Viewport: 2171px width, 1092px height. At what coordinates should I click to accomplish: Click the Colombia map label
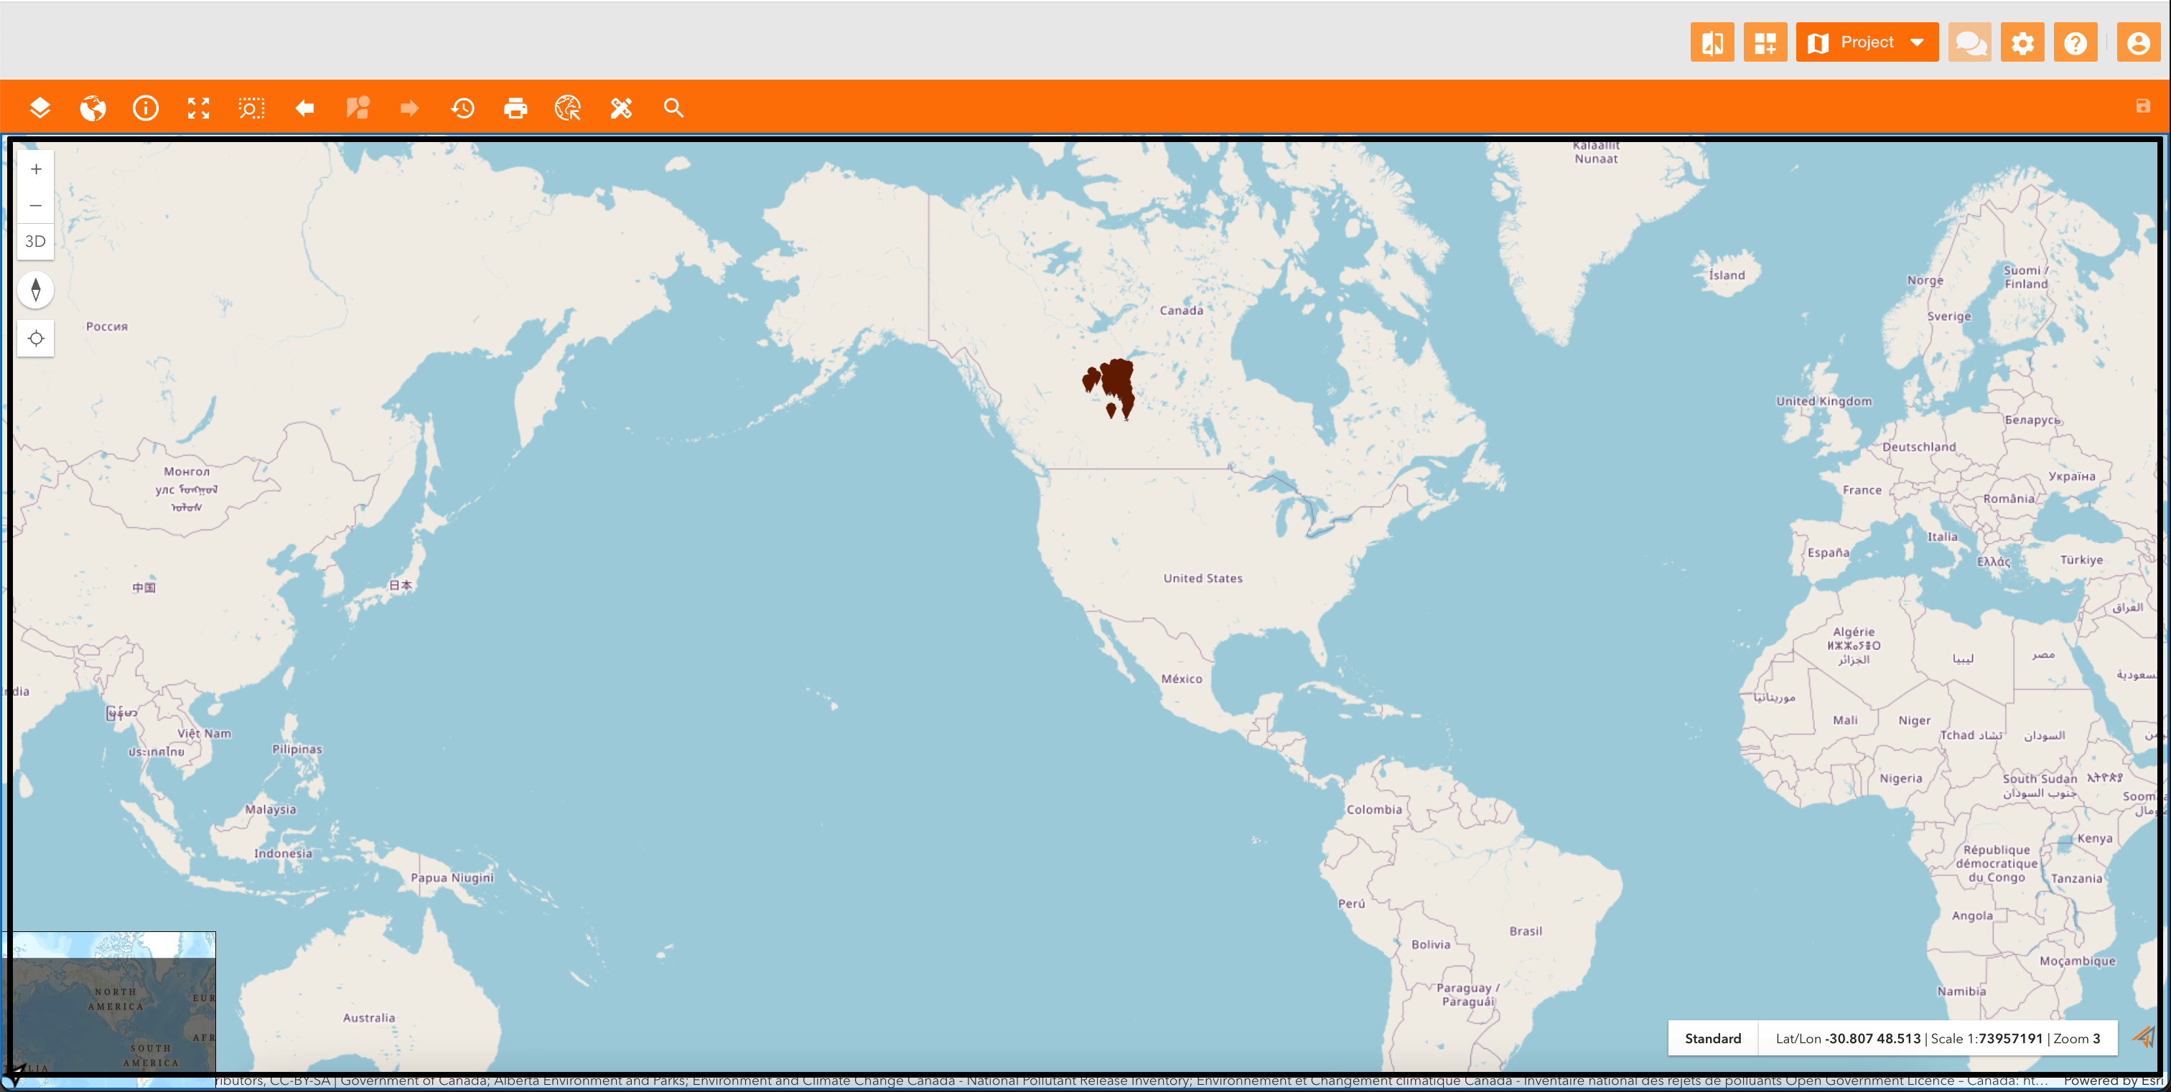[x=1373, y=809]
